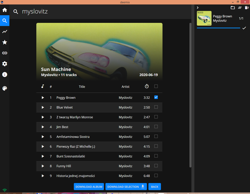This screenshot has width=250, height=194.
Task: Click the Back button
Action: [155, 187]
